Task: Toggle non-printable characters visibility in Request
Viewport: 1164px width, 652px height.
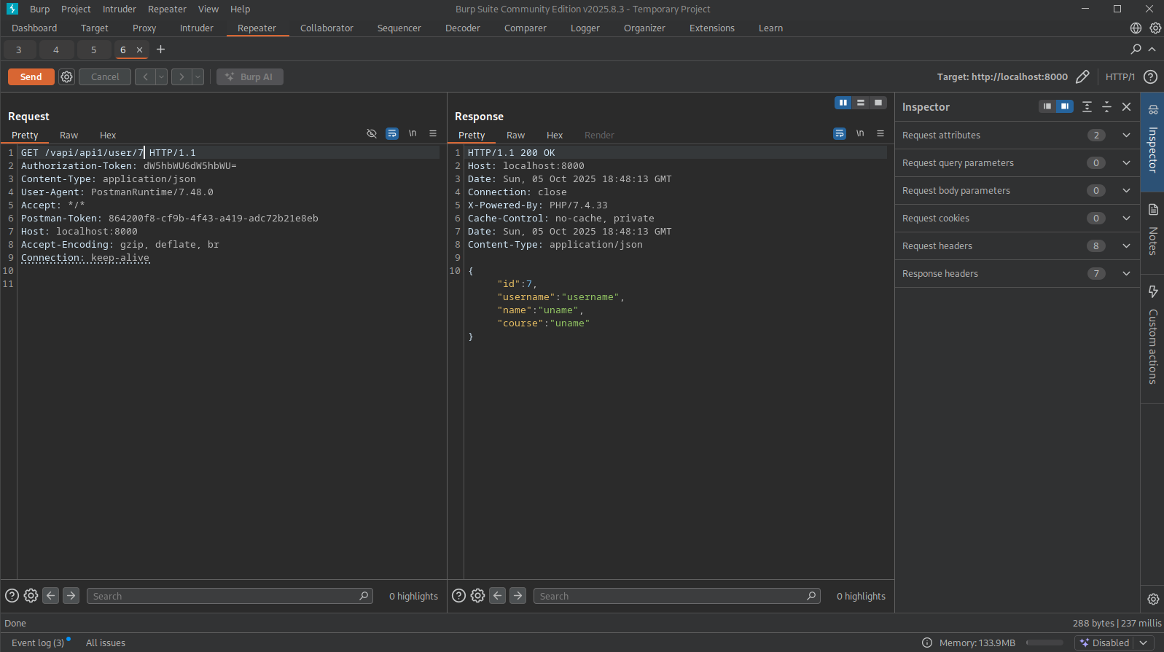Action: pos(413,133)
